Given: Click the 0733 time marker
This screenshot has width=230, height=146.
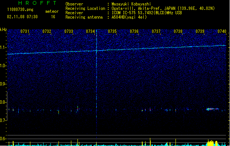Looking at the screenshot, I should pos(69,31).
